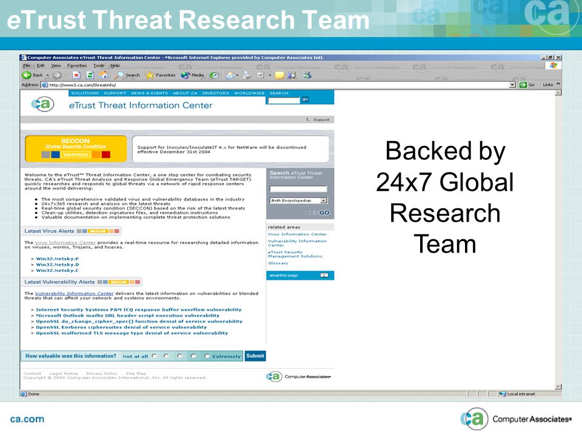Select the radio button nearest Not at all
This screenshot has width=582, height=436.
[154, 356]
